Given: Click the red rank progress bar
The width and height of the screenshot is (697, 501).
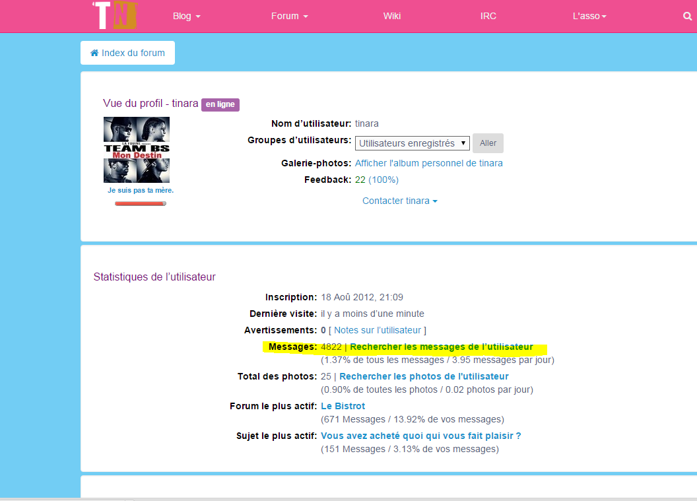Looking at the screenshot, I should coord(140,203).
